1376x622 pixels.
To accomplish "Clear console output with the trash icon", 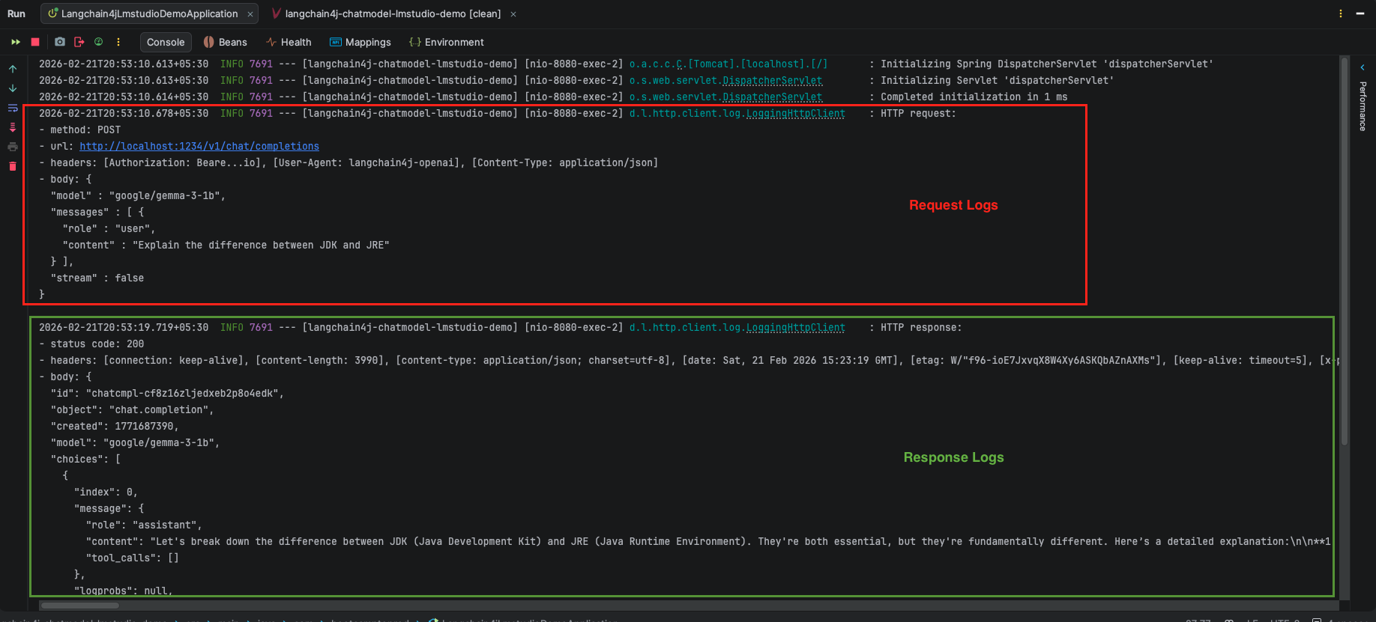I will [13, 166].
